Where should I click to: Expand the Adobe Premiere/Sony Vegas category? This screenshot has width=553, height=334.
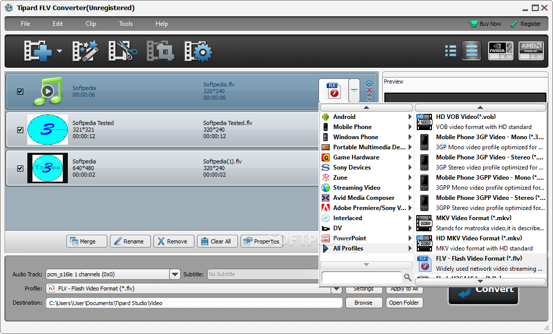(x=367, y=208)
